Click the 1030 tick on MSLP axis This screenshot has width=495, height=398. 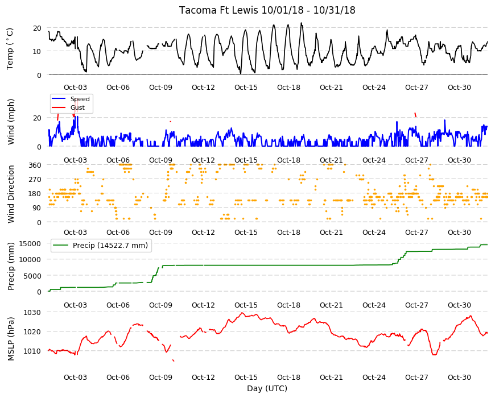click(x=32, y=312)
